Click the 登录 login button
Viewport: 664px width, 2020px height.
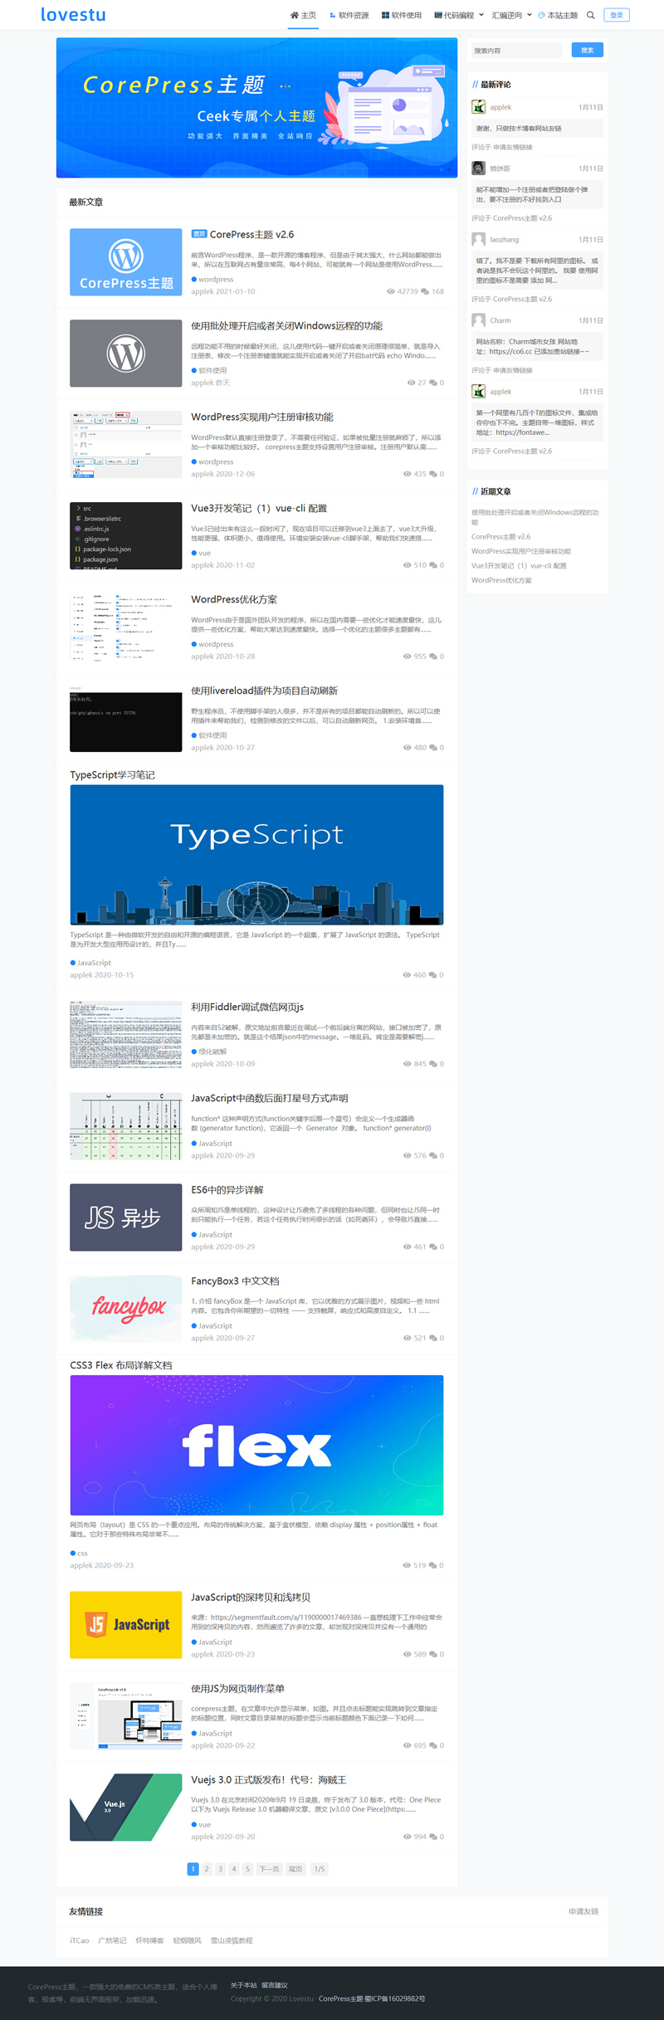click(616, 15)
